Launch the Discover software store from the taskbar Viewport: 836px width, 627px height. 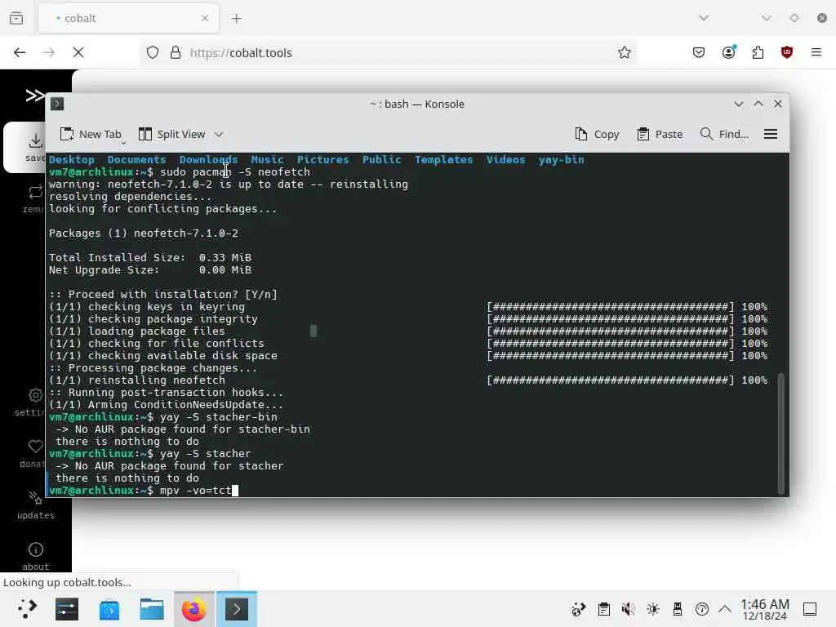click(109, 609)
